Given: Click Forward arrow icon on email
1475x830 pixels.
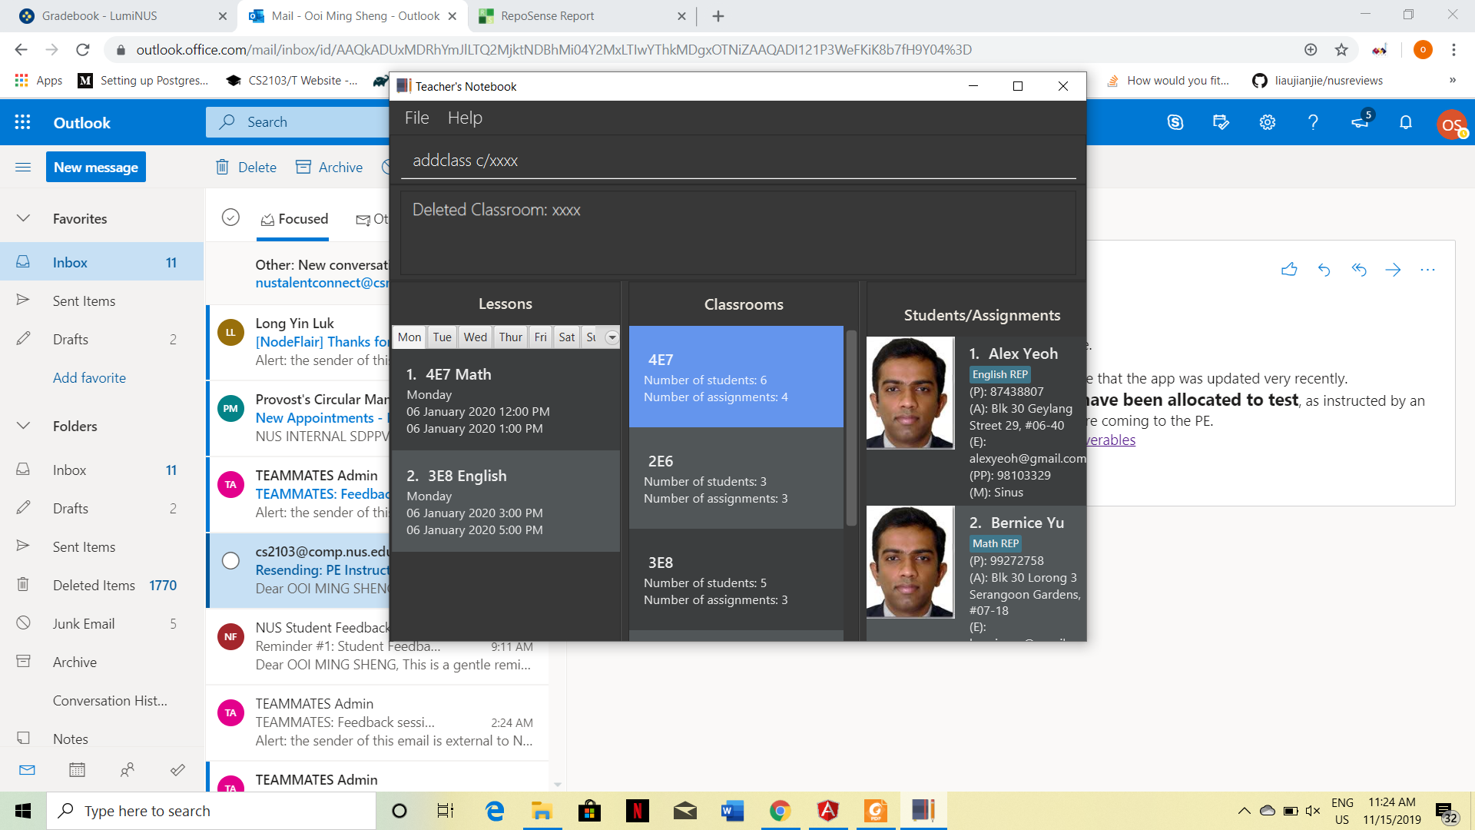Looking at the screenshot, I should coord(1393,270).
